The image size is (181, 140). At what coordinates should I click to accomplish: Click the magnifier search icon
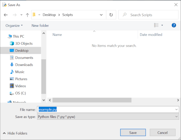pyautogui.click(x=125, y=14)
